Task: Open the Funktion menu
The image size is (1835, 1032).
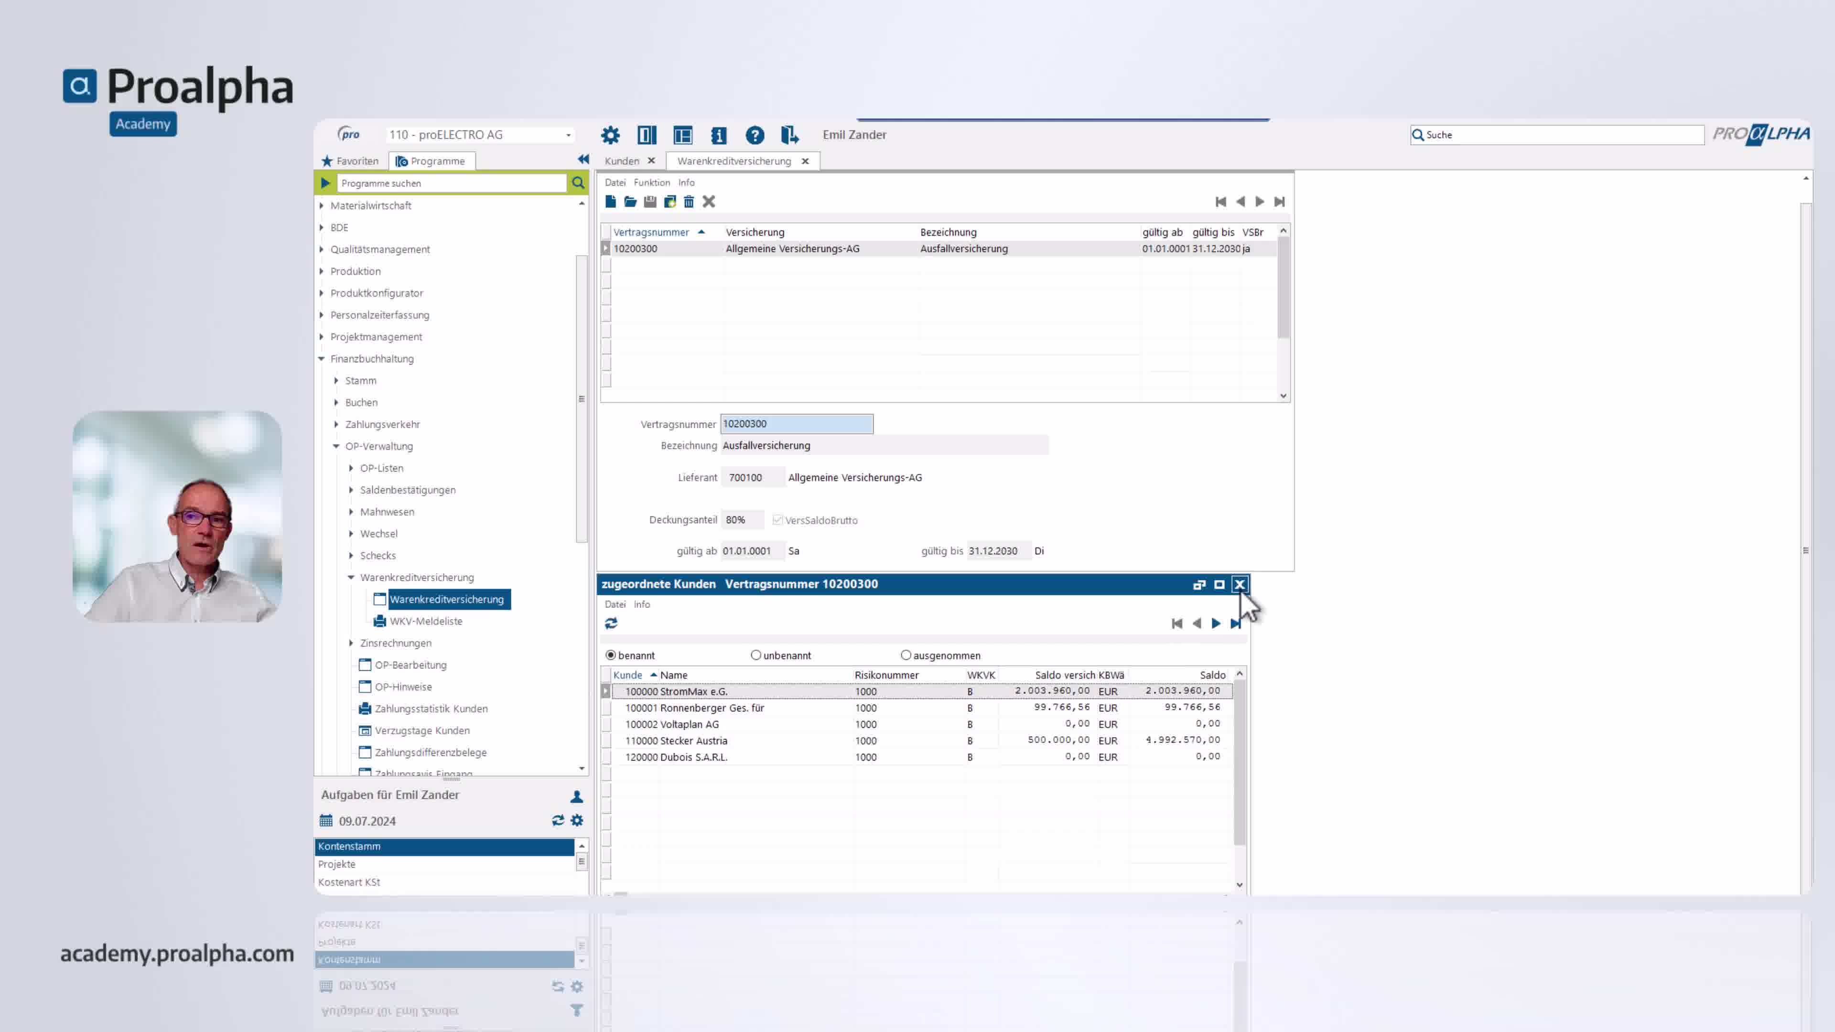Action: coord(652,183)
